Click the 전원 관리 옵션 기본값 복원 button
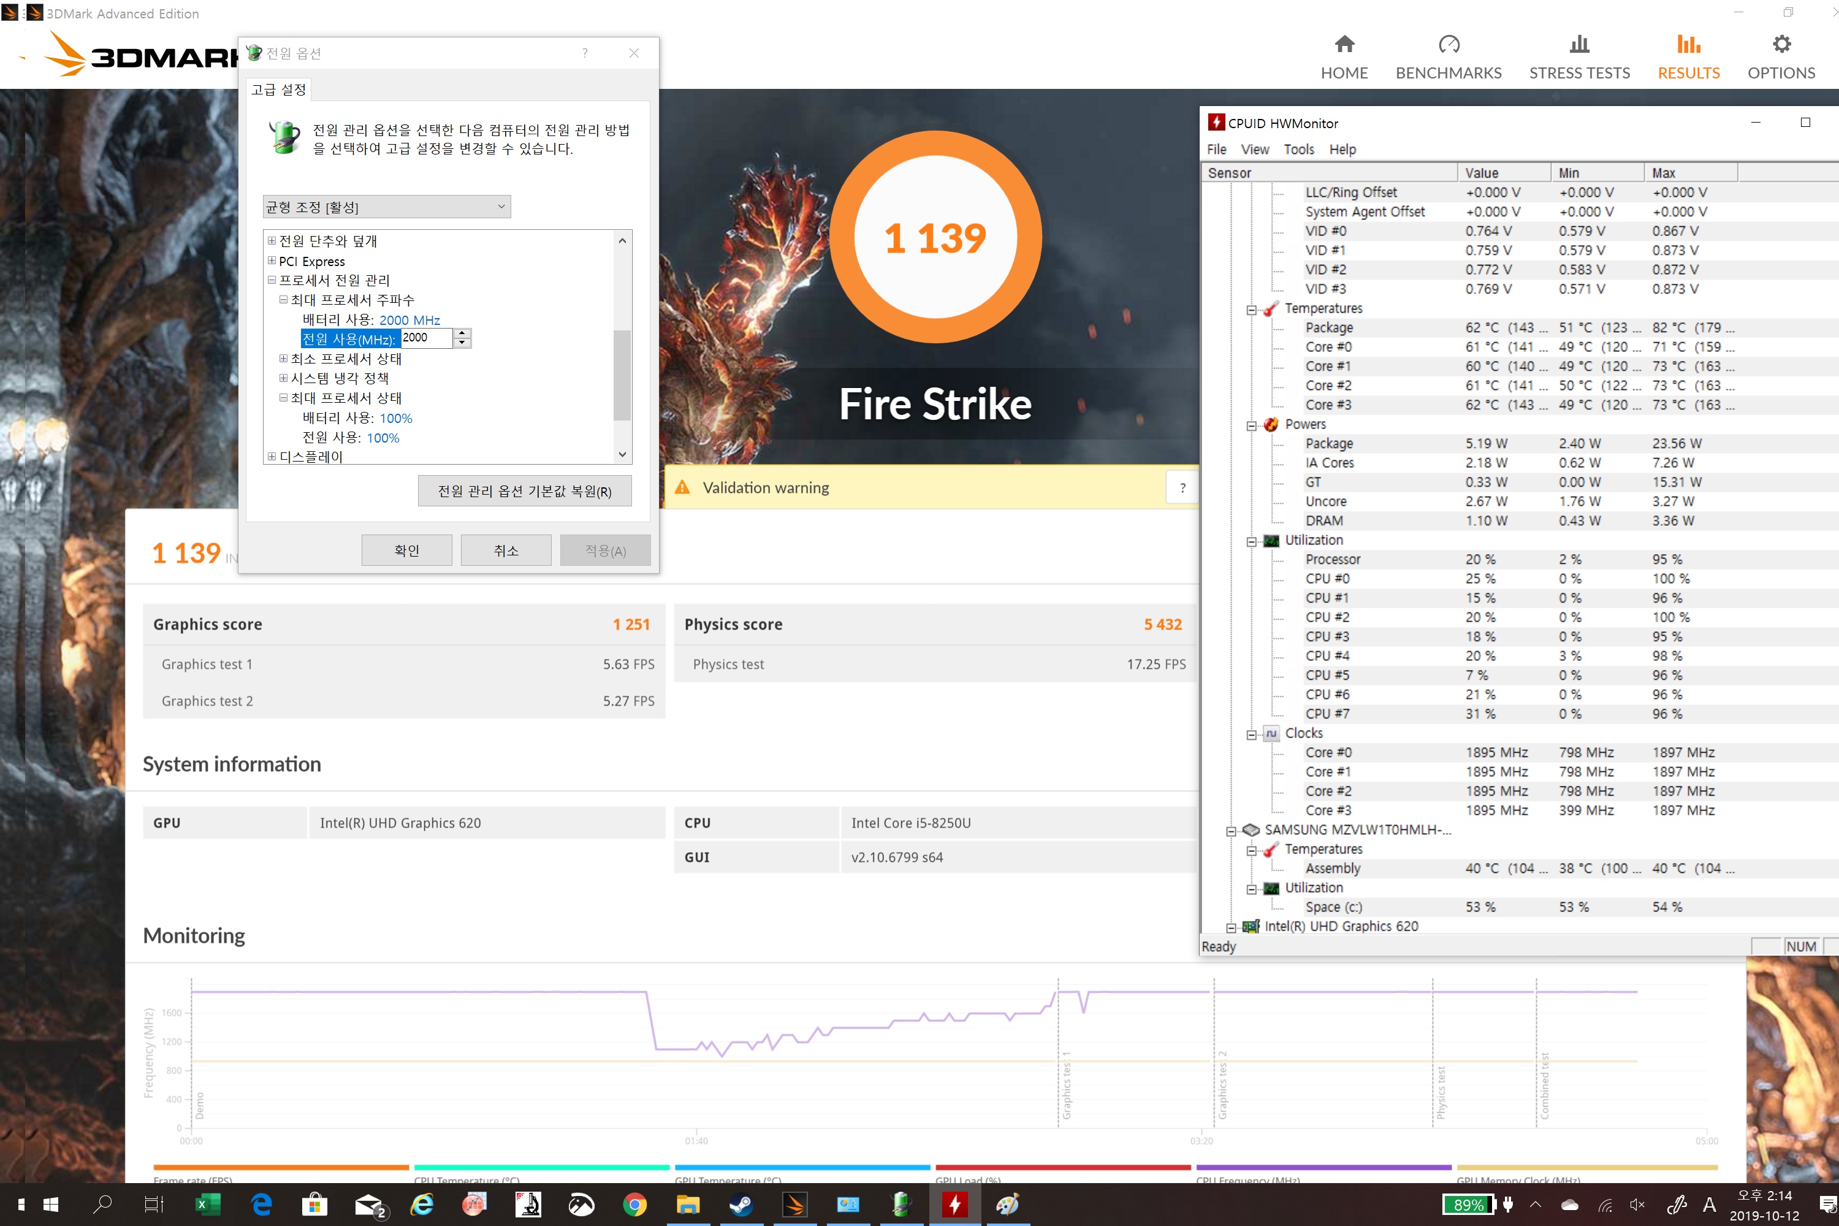Screen dimensions: 1839x1226 [524, 491]
